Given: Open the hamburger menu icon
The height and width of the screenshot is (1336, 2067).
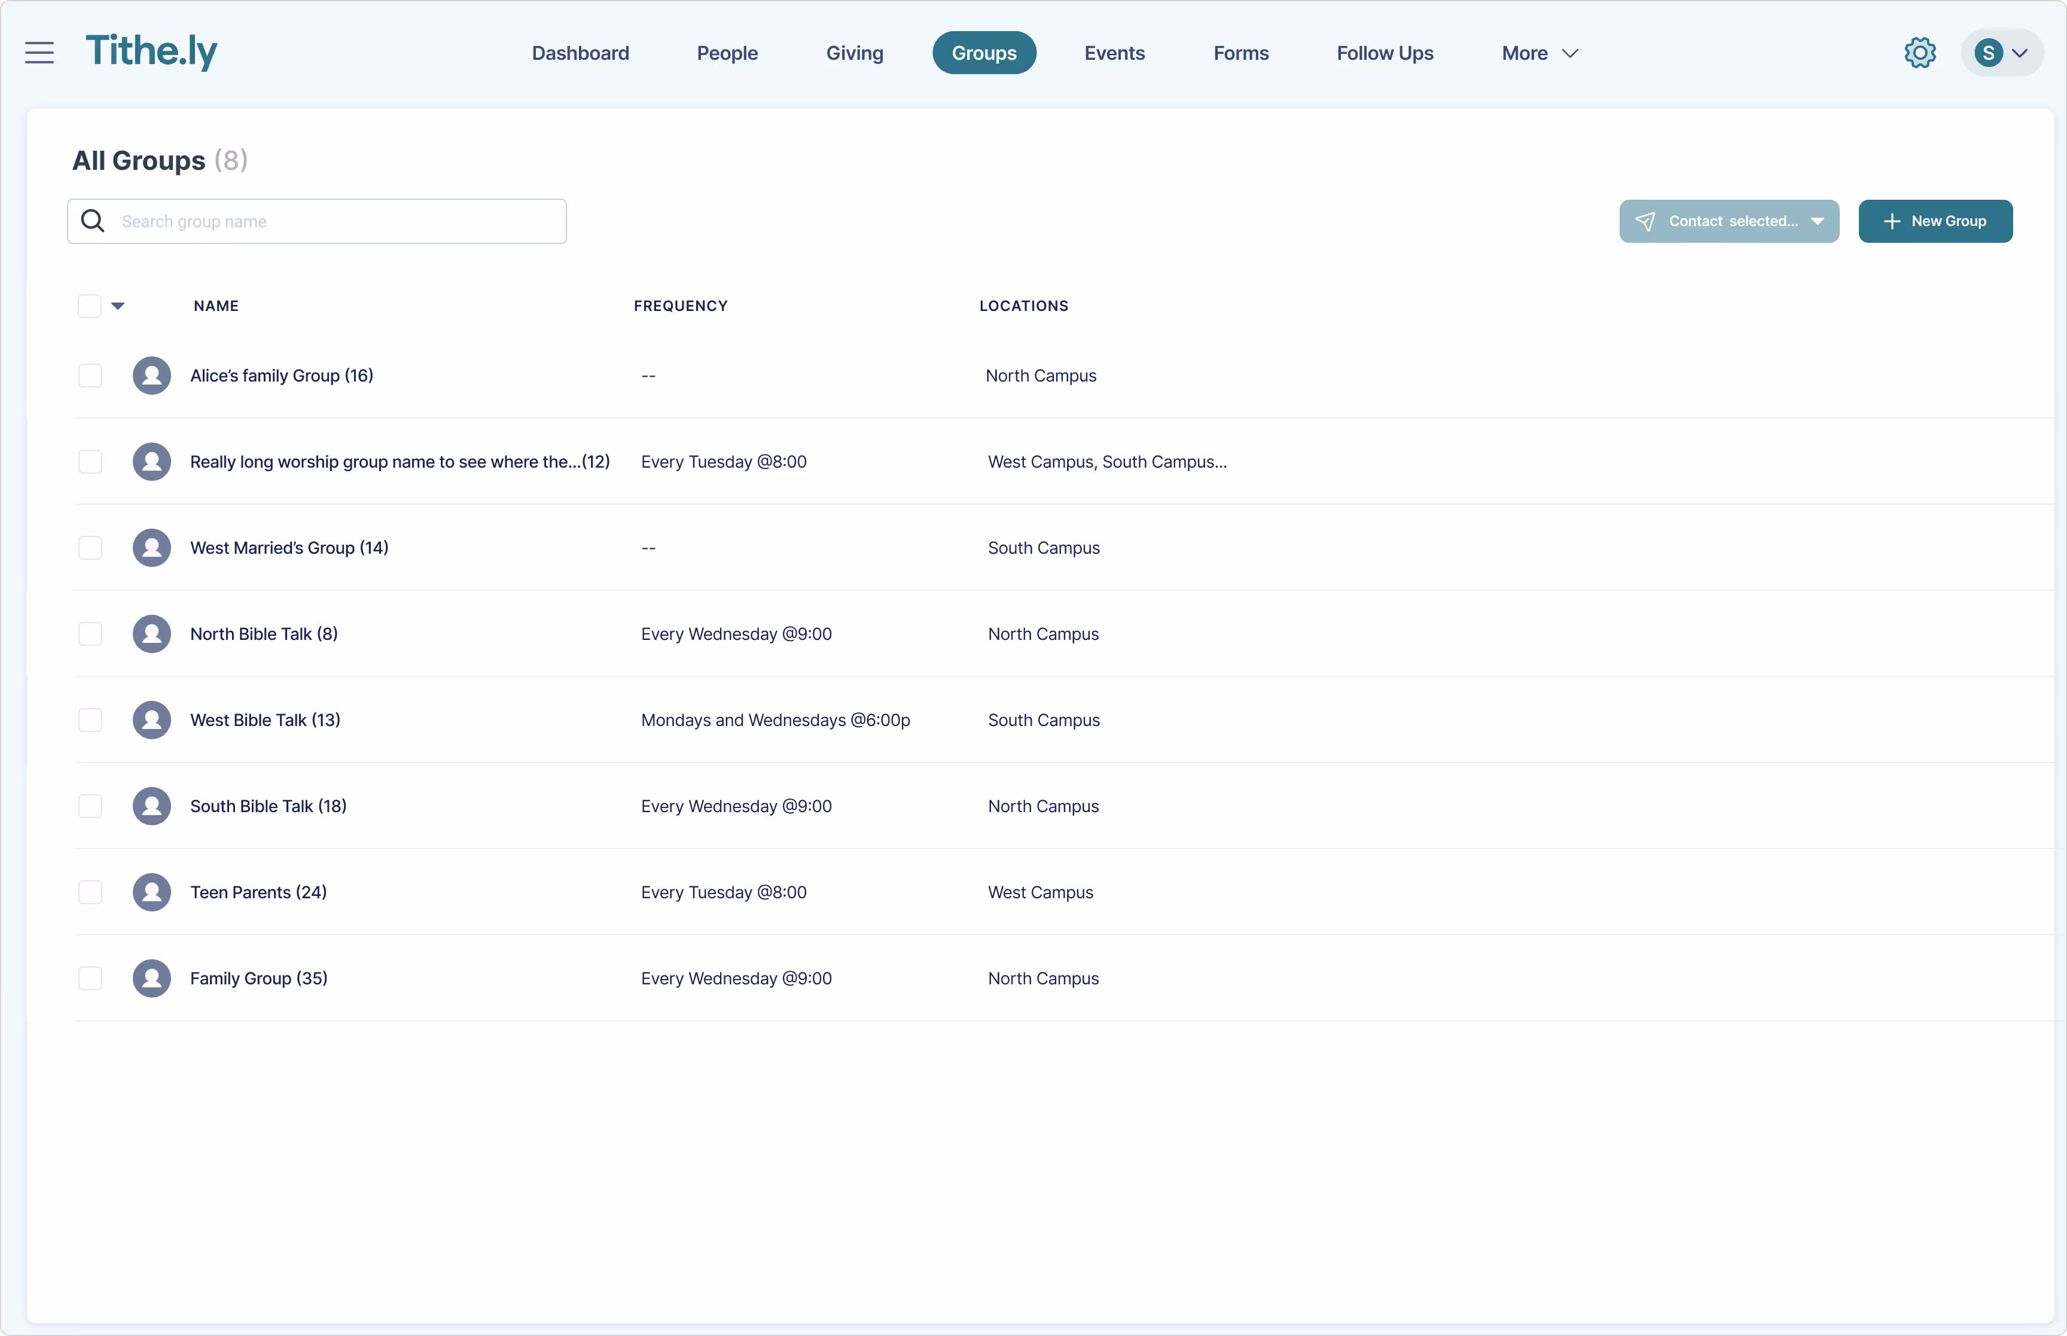Looking at the screenshot, I should (39, 53).
